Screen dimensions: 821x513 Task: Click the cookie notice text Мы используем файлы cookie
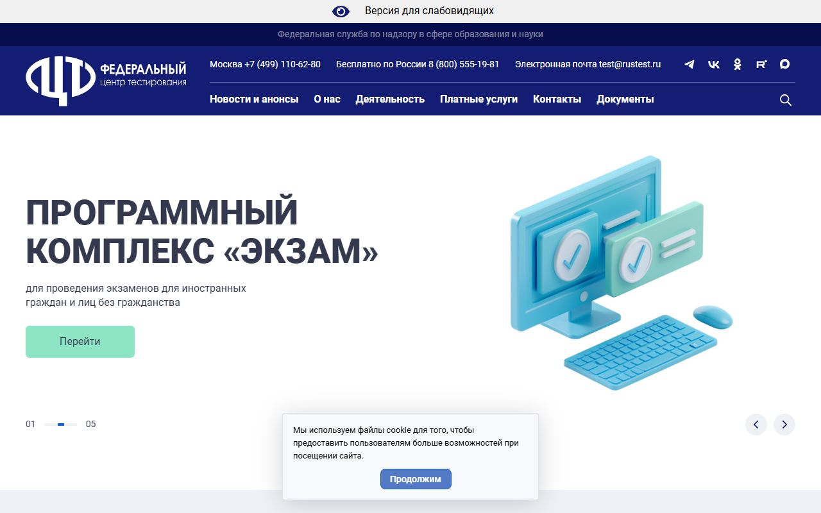405,443
